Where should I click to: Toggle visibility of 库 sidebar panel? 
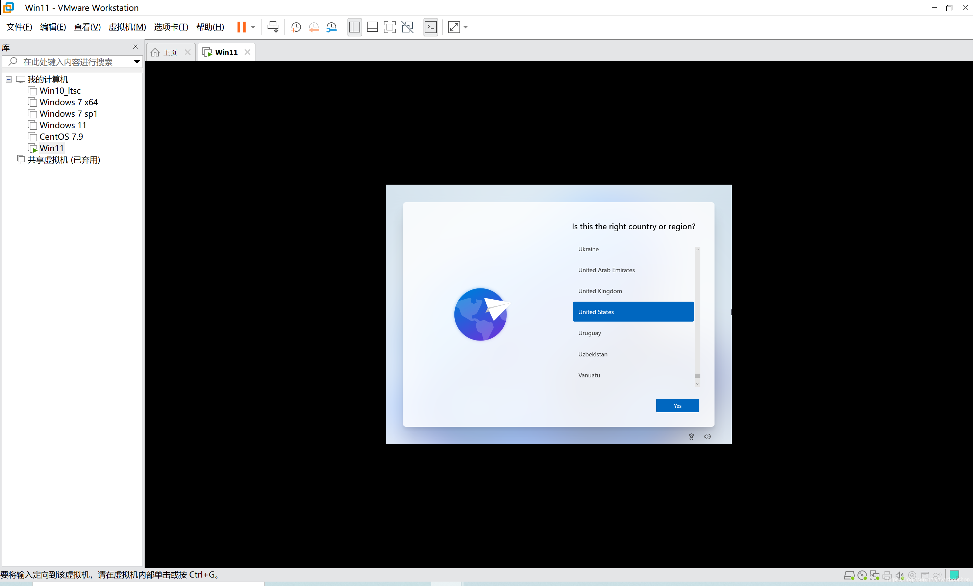[136, 46]
